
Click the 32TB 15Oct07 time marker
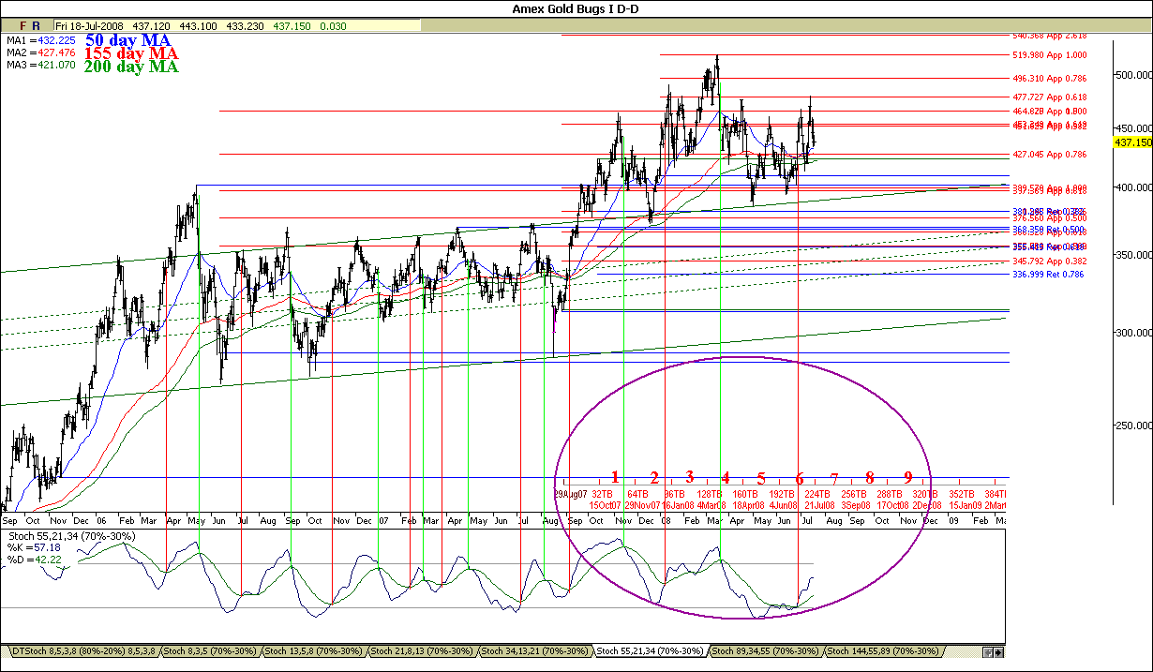[x=605, y=500]
